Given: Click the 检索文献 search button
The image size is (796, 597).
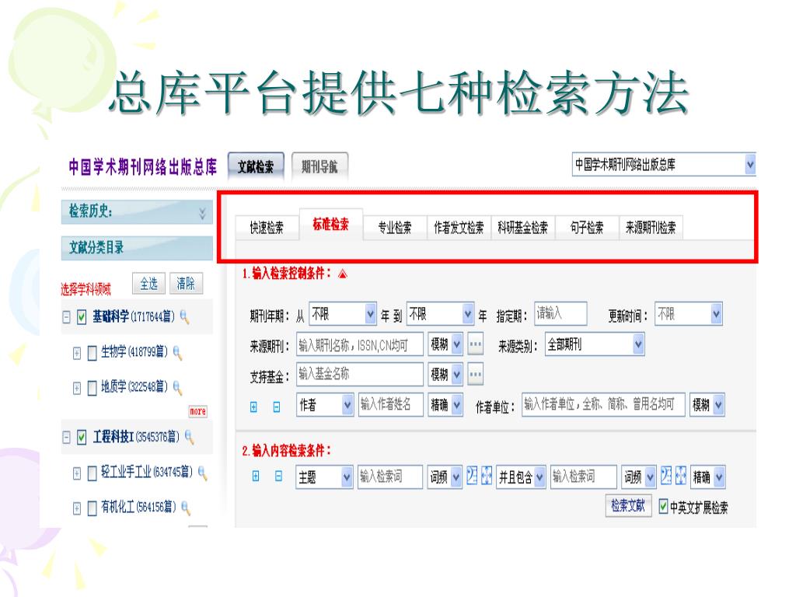Looking at the screenshot, I should [x=628, y=505].
